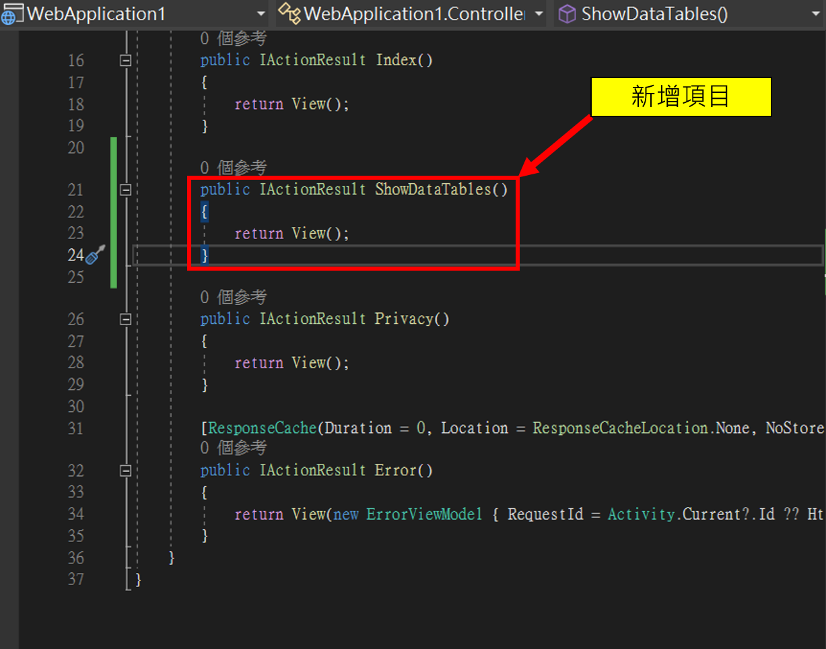This screenshot has height=649, width=826.
Task: Open the references CodeLens above ShowDataTables()
Action: click(x=233, y=168)
